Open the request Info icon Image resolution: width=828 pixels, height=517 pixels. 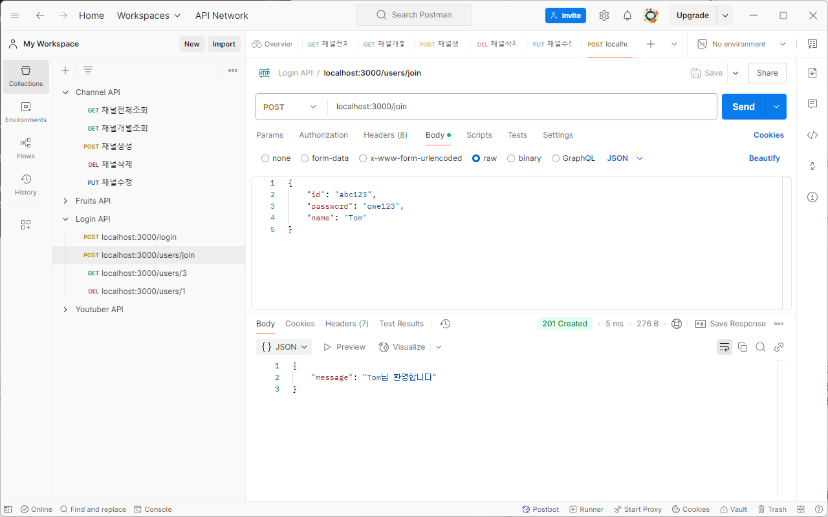point(812,197)
